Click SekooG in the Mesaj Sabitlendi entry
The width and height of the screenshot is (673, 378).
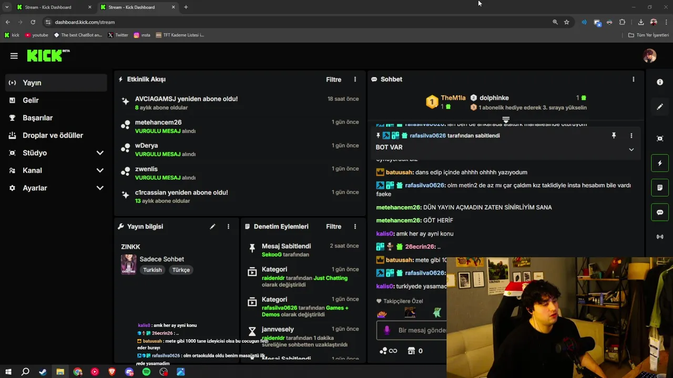coord(272,255)
